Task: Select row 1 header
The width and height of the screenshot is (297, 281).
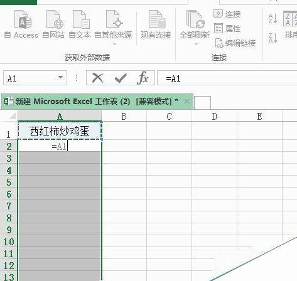Action: point(9,131)
